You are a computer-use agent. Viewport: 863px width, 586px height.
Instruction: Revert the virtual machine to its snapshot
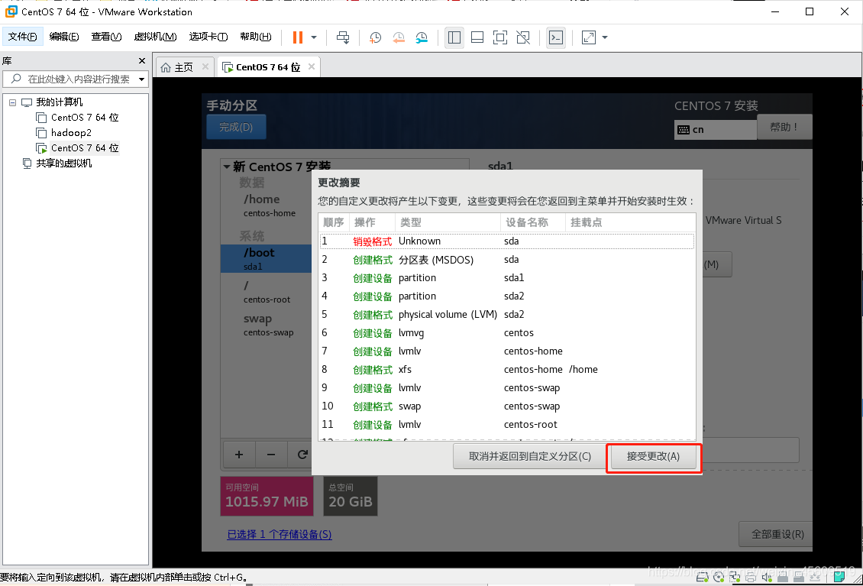pos(399,37)
